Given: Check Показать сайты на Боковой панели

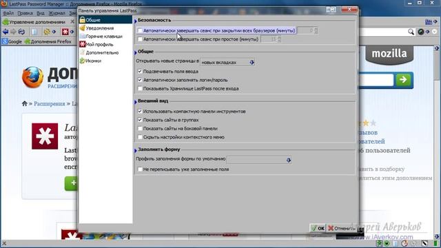Looking at the screenshot, I should tap(140, 128).
